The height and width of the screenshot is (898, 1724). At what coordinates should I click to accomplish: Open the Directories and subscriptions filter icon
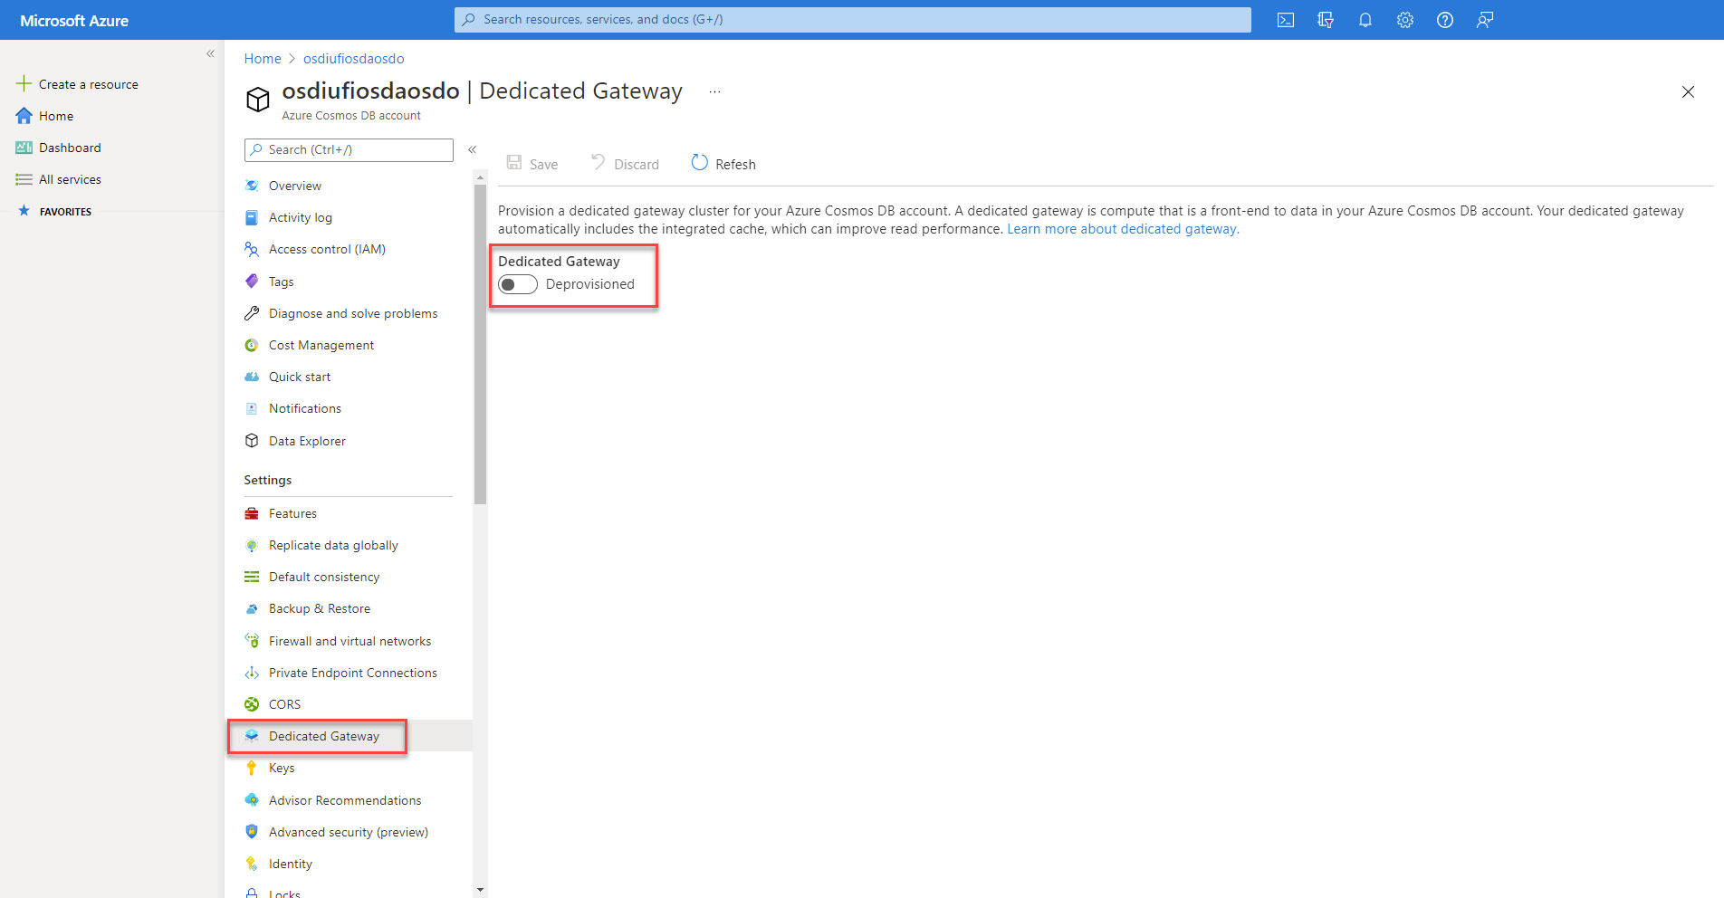pyautogui.click(x=1326, y=20)
